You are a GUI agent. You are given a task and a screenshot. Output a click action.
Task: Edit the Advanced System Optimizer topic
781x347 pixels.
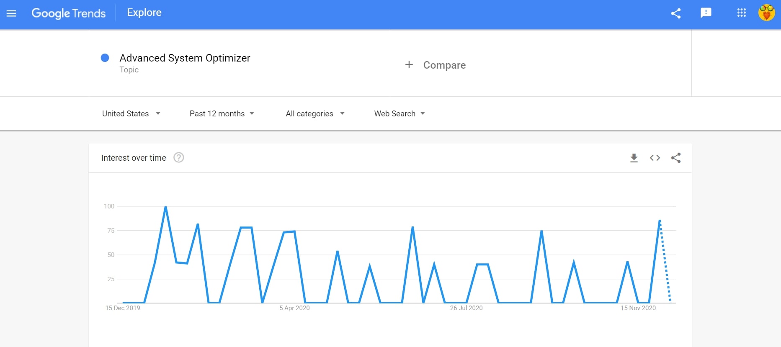click(185, 58)
